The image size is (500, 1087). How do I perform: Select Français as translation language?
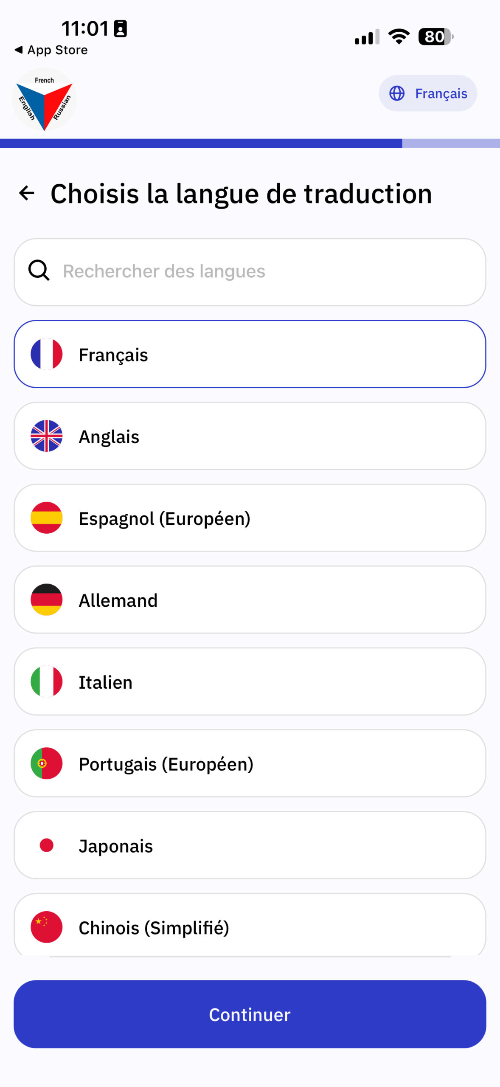(x=250, y=354)
